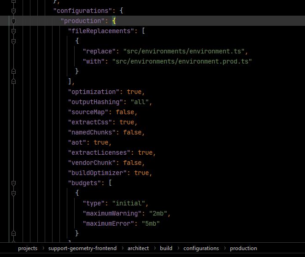Fold the object under fileReplacements

click(x=13, y=41)
